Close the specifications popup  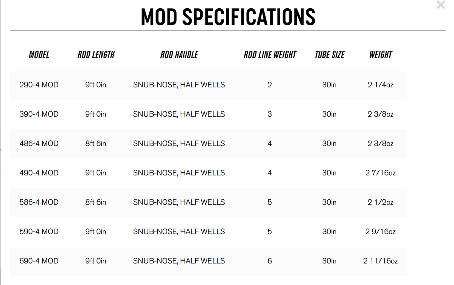point(440,5)
